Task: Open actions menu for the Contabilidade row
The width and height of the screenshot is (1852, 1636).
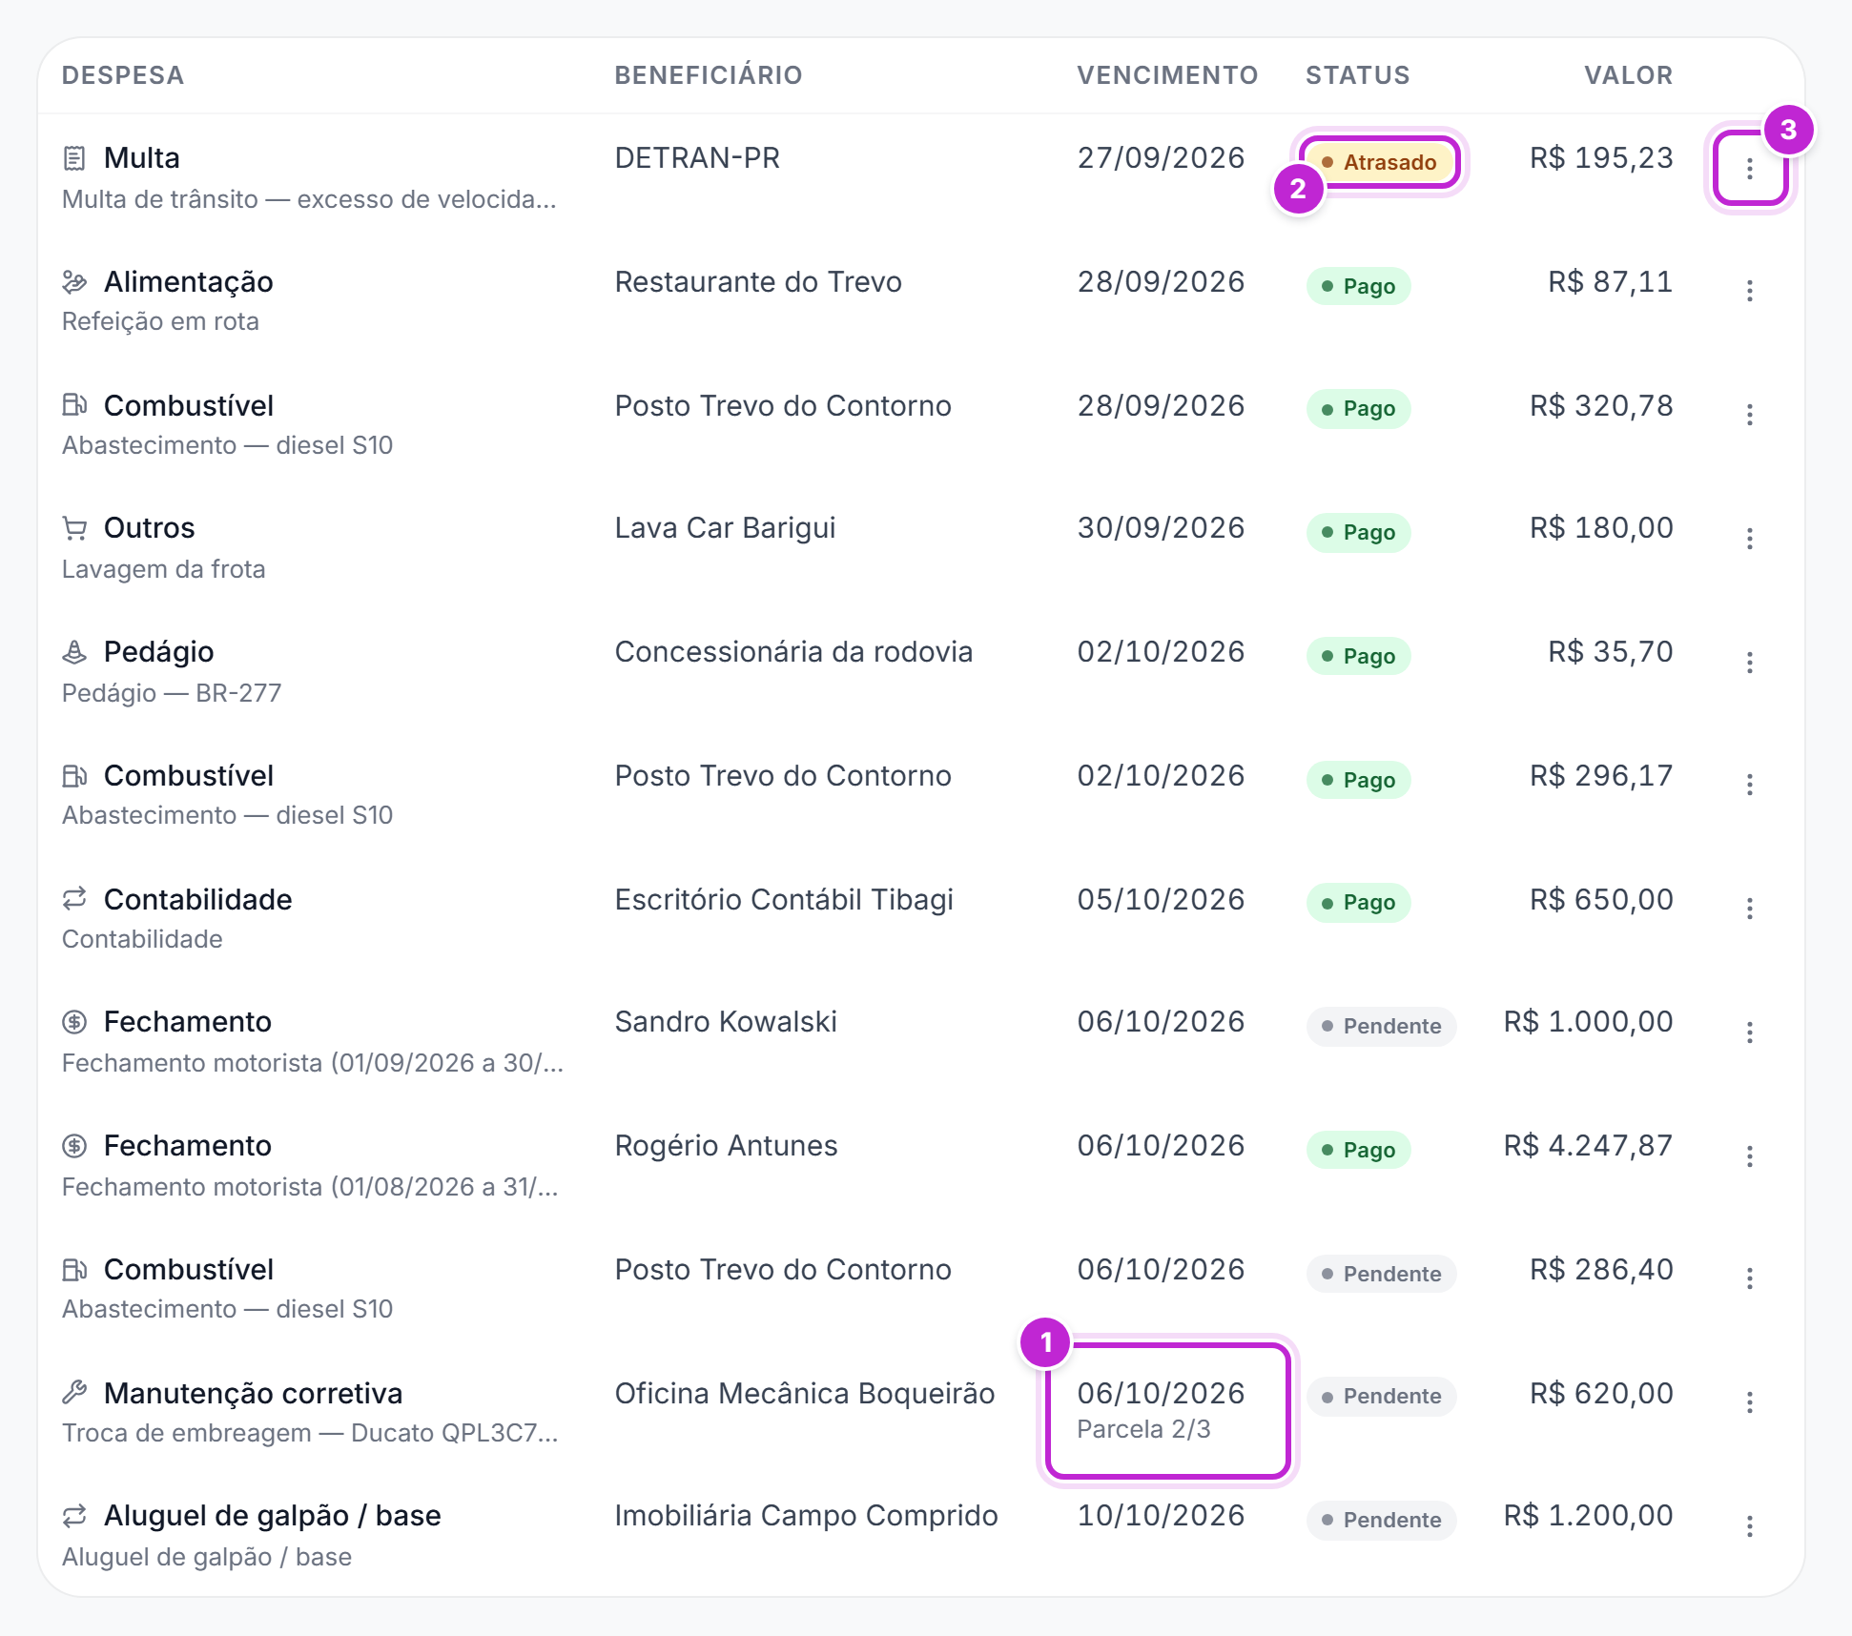Action: [1749, 909]
